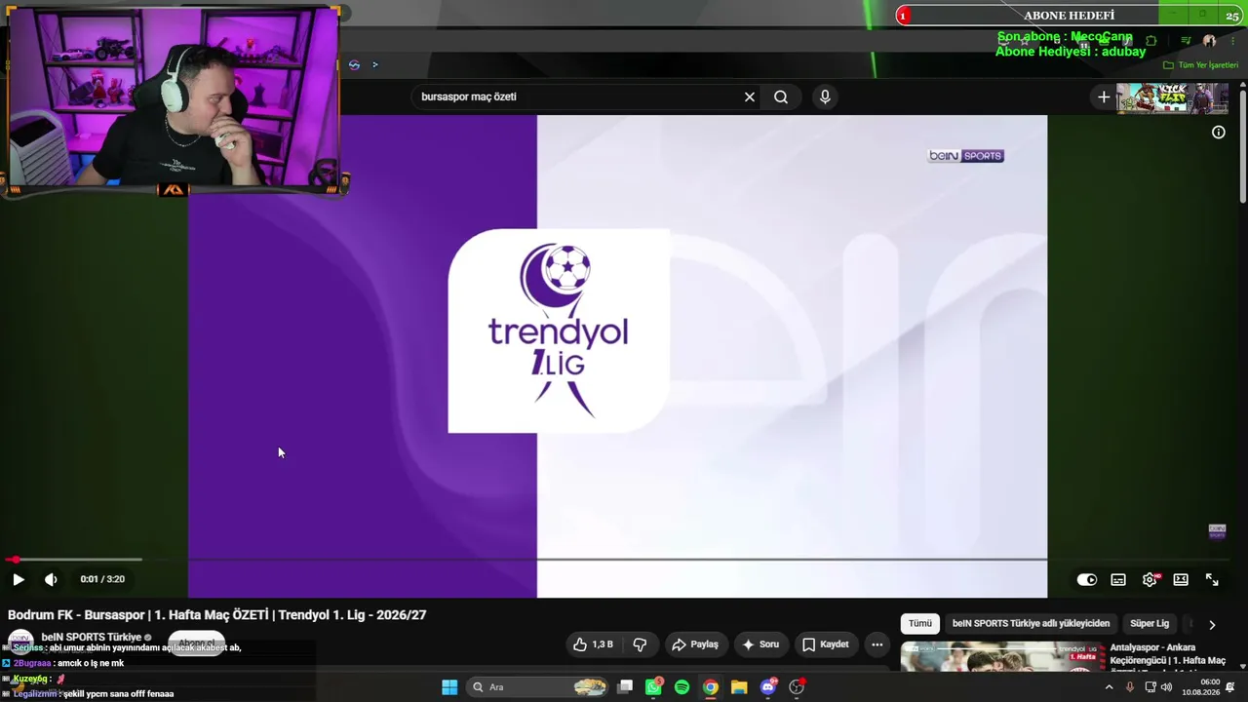Open Discord from the taskbar
1248x702 pixels.
[768, 687]
